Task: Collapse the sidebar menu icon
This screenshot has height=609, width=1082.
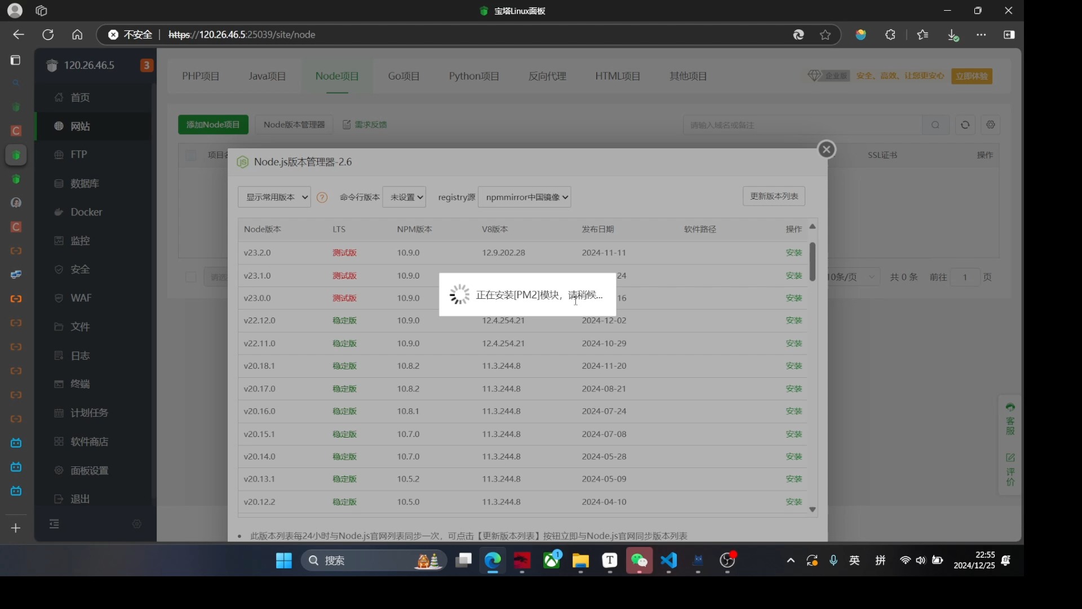Action: click(54, 524)
